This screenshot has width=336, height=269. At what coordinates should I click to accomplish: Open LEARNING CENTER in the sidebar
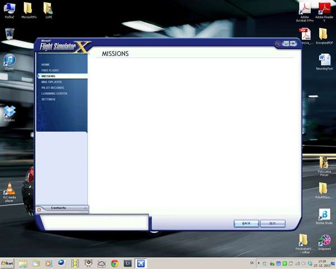[54, 94]
